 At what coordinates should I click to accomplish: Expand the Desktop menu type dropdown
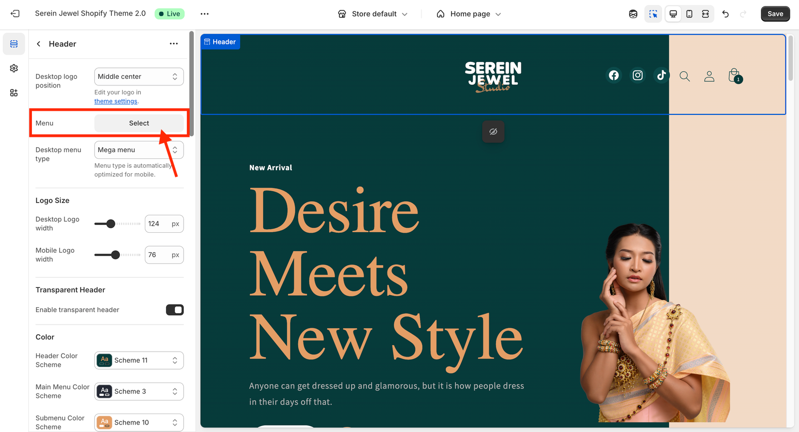pyautogui.click(x=139, y=150)
